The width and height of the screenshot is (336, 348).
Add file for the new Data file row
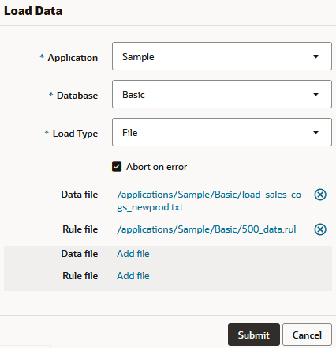pos(133,254)
